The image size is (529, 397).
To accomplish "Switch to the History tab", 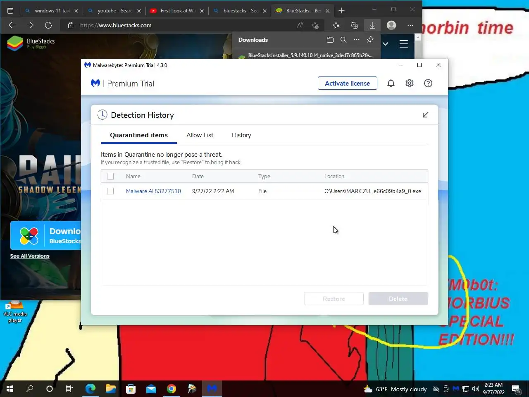I will point(241,135).
